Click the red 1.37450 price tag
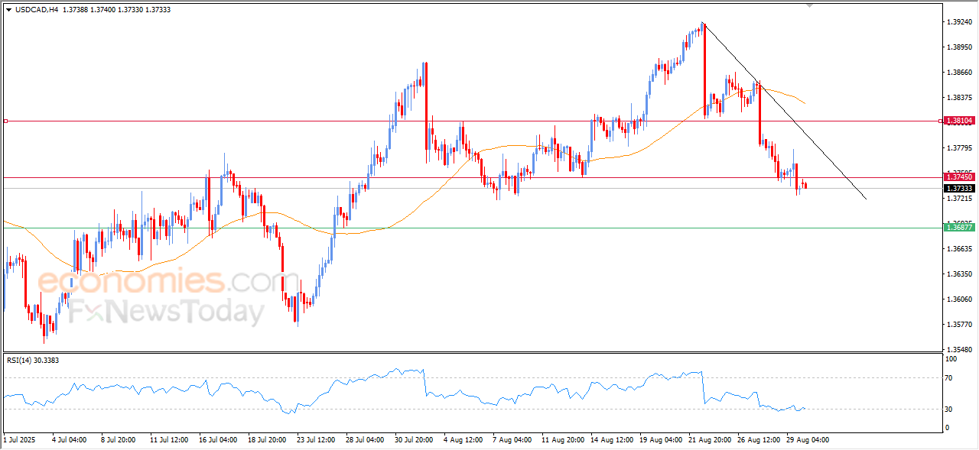The image size is (979, 450). 959,176
